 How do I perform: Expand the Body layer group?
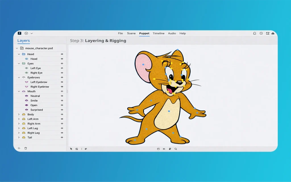pyautogui.click(x=19, y=115)
